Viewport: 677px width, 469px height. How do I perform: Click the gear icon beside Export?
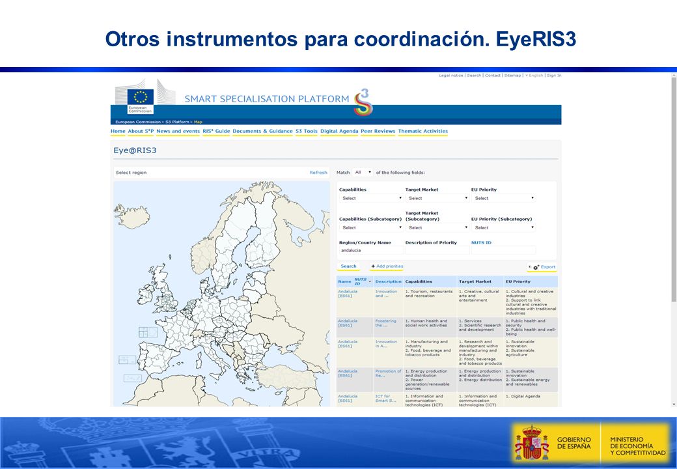(x=536, y=267)
